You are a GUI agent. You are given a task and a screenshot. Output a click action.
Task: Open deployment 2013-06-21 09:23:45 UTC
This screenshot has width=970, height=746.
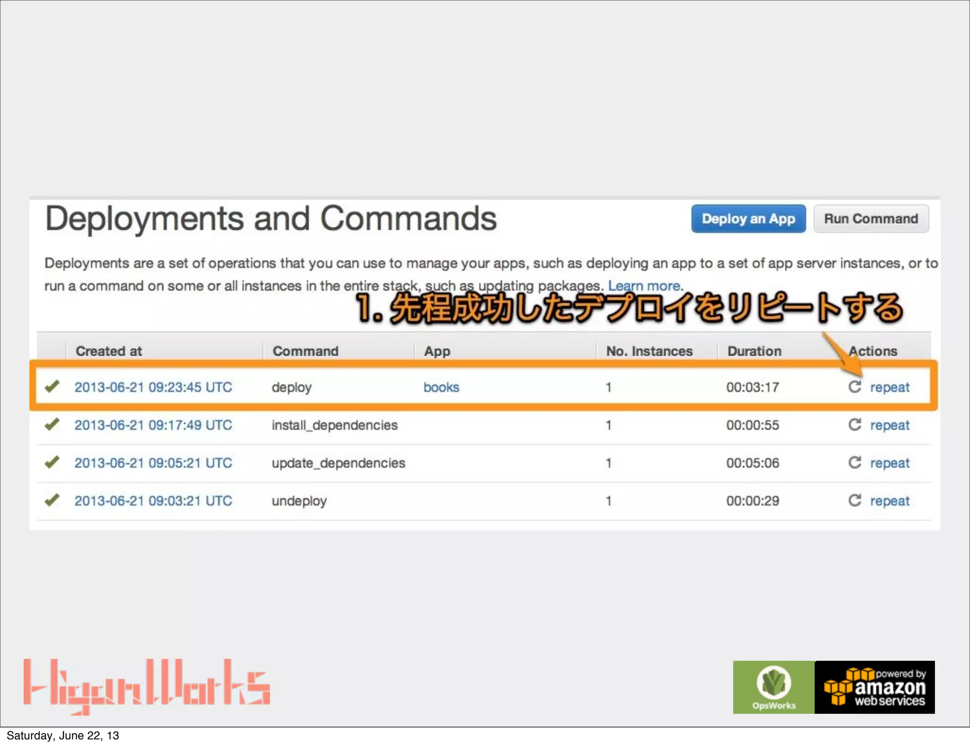click(153, 387)
